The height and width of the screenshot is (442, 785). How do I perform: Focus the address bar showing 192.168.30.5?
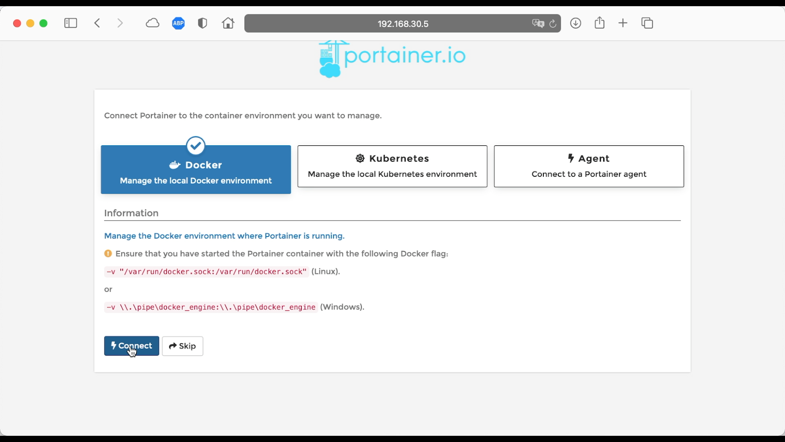coord(403,24)
